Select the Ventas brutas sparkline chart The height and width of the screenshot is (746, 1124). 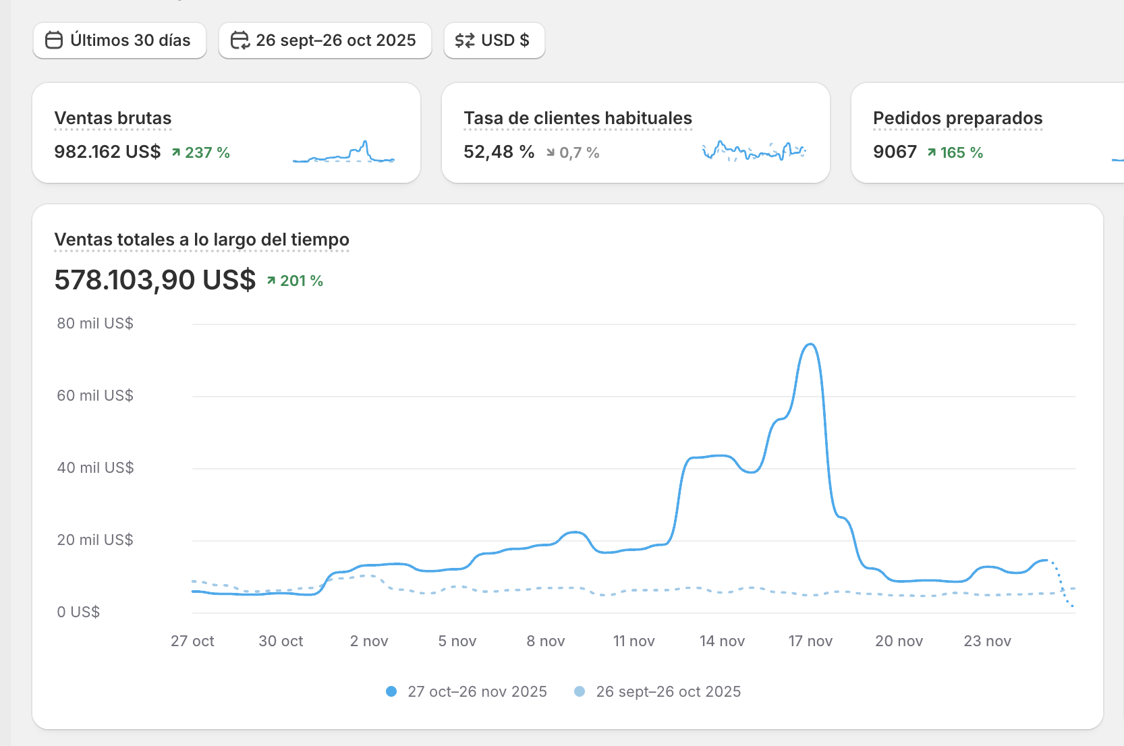click(x=343, y=152)
